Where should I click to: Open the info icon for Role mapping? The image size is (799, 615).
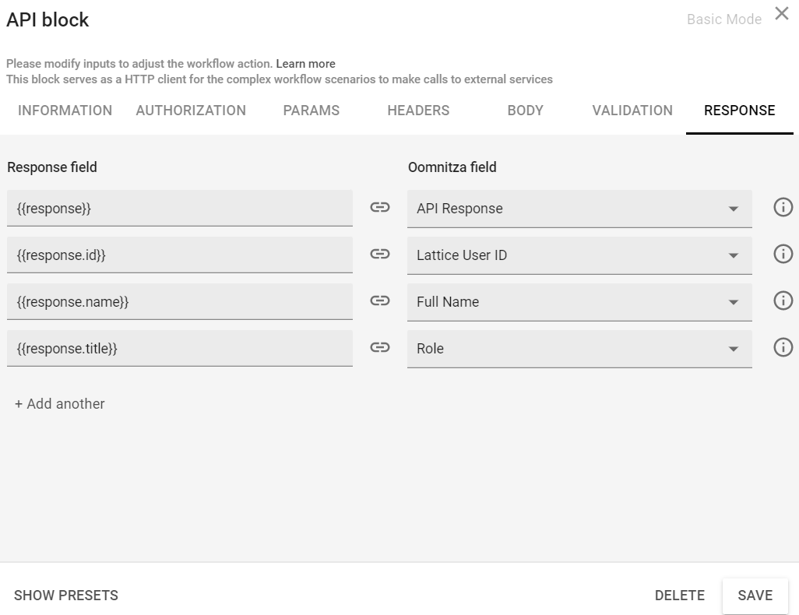click(783, 347)
